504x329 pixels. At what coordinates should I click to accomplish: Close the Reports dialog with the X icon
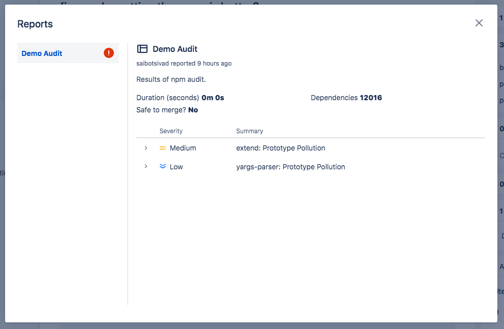pyautogui.click(x=479, y=23)
